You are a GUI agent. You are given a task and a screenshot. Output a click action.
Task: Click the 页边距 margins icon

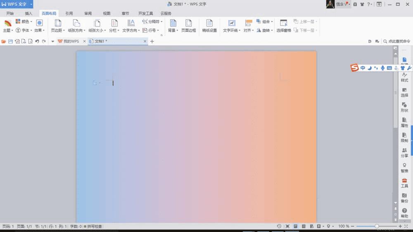coord(58,23)
